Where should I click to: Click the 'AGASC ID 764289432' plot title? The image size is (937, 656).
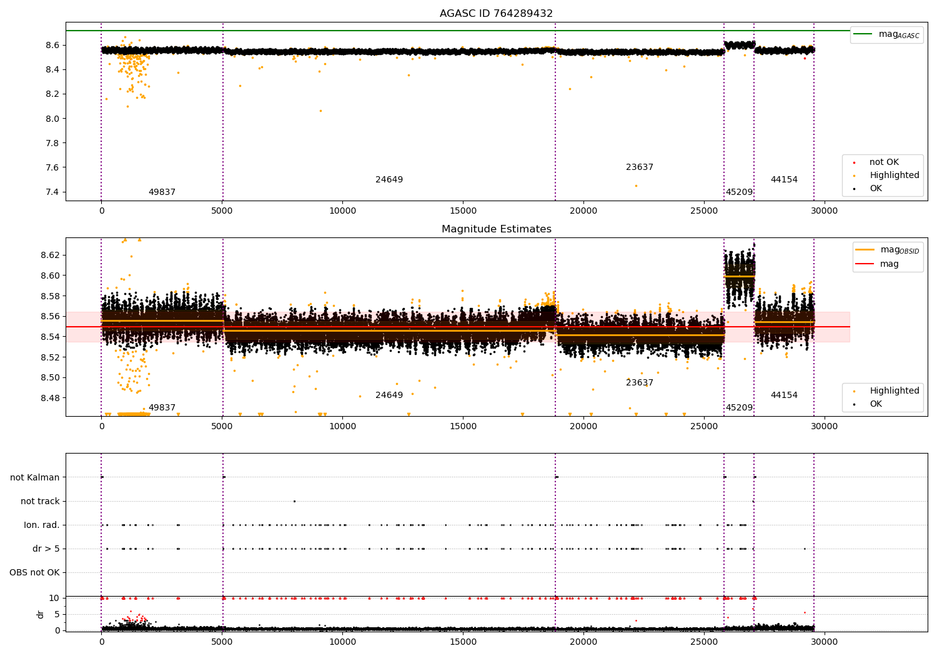[x=496, y=14]
